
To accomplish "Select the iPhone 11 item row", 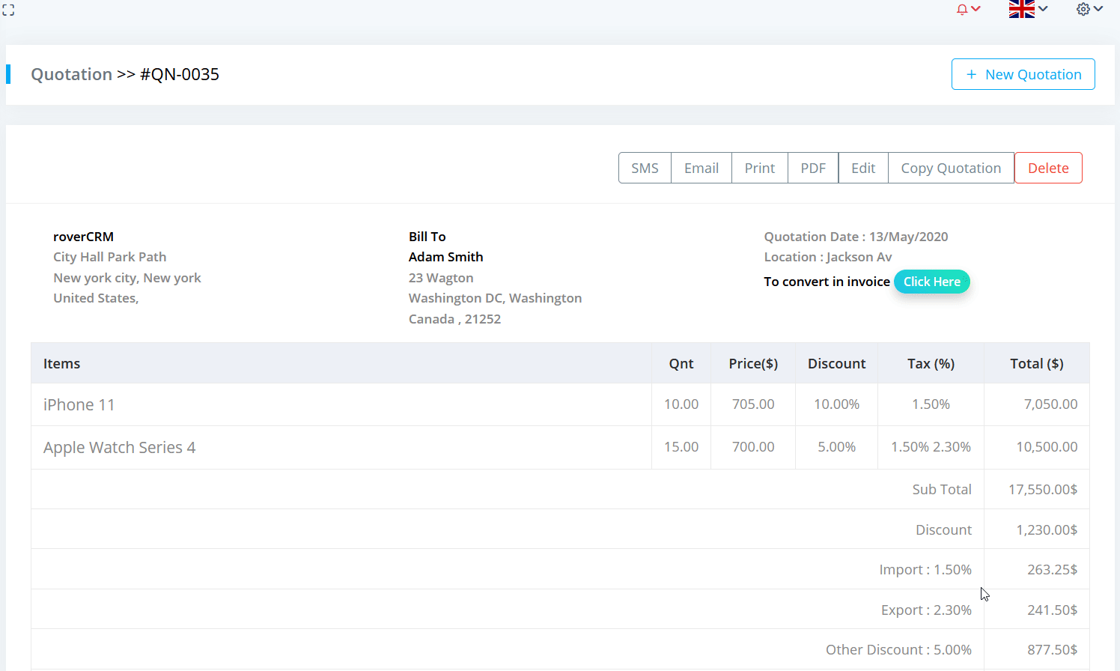I will coord(79,404).
